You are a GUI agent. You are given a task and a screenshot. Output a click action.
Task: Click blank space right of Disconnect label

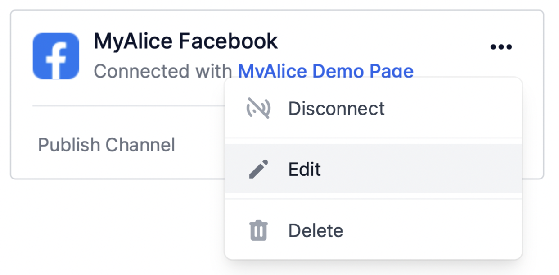click(455, 108)
